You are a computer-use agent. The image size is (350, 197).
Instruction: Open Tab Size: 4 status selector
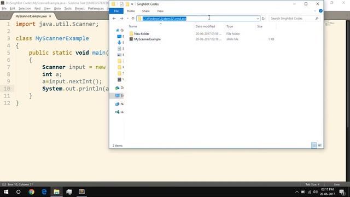tap(312, 184)
